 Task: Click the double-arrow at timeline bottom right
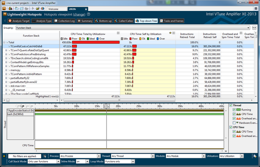(x=226, y=151)
